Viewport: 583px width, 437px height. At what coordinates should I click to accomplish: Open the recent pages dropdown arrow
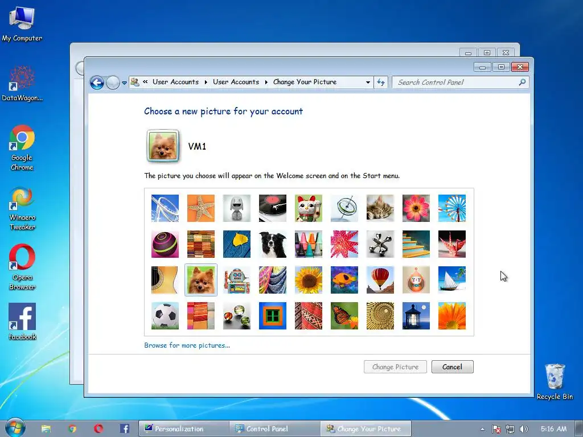[x=124, y=83]
